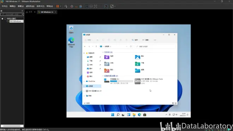Screen dimensions: 233x131
Task: Open the 图片 pictures folder
Action: (x=140, y=57)
